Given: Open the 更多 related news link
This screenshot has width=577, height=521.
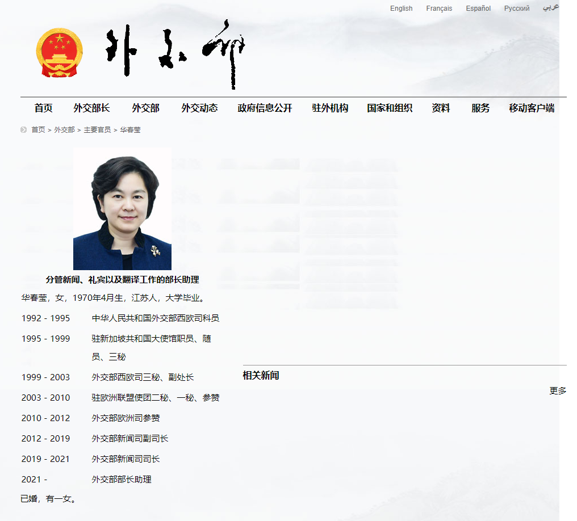Looking at the screenshot, I should point(558,391).
